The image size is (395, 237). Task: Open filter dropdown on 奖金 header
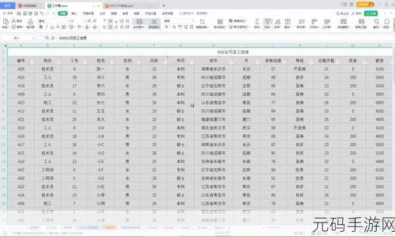pyautogui.click(x=365, y=62)
